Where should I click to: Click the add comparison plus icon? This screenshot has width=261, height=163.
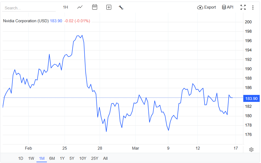click(x=109, y=7)
